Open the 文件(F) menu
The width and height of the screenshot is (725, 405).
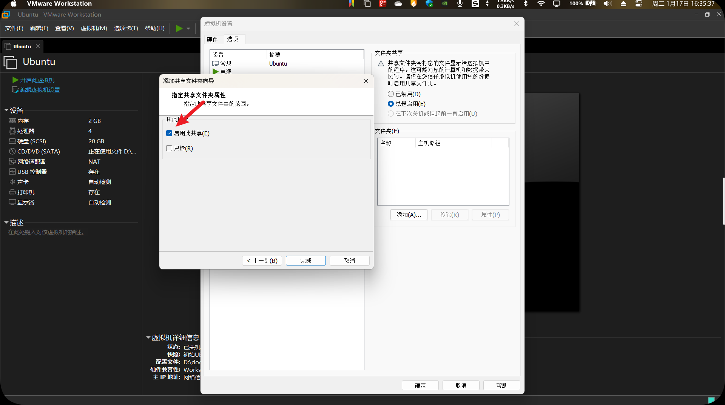[x=14, y=28]
